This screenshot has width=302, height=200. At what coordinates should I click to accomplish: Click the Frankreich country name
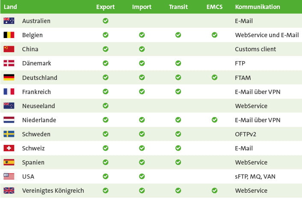click(x=36, y=91)
